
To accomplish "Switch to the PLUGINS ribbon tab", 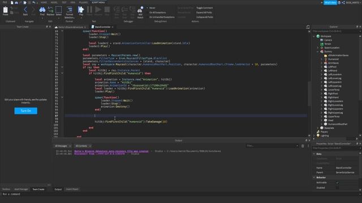I will tap(83, 2).
